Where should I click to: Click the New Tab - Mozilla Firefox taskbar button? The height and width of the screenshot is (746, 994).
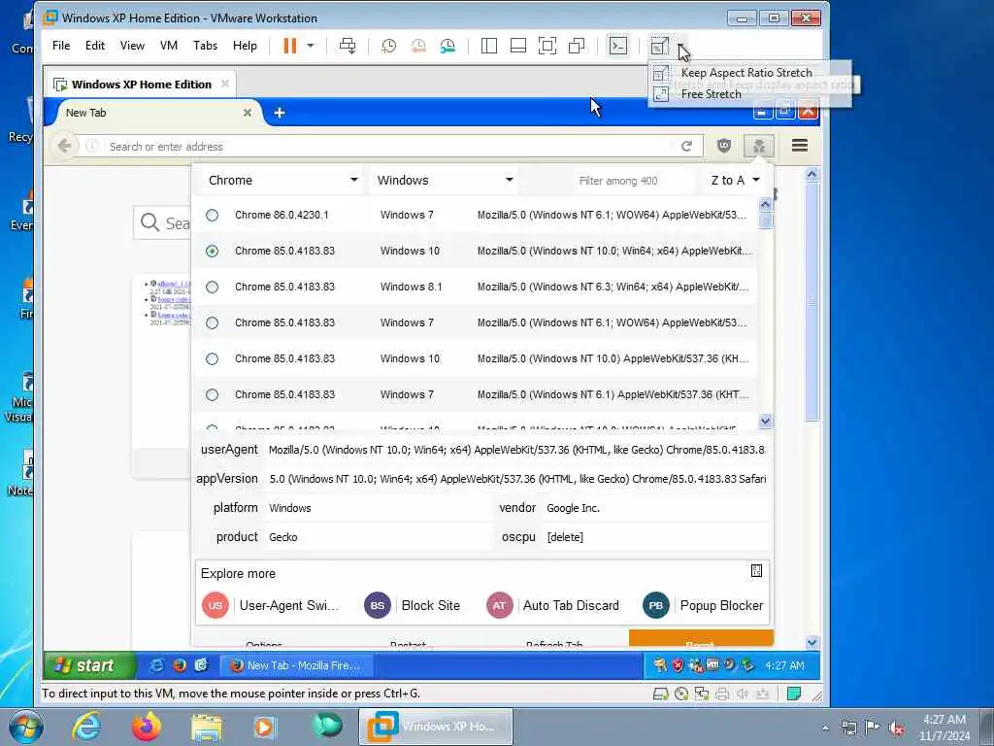point(297,665)
